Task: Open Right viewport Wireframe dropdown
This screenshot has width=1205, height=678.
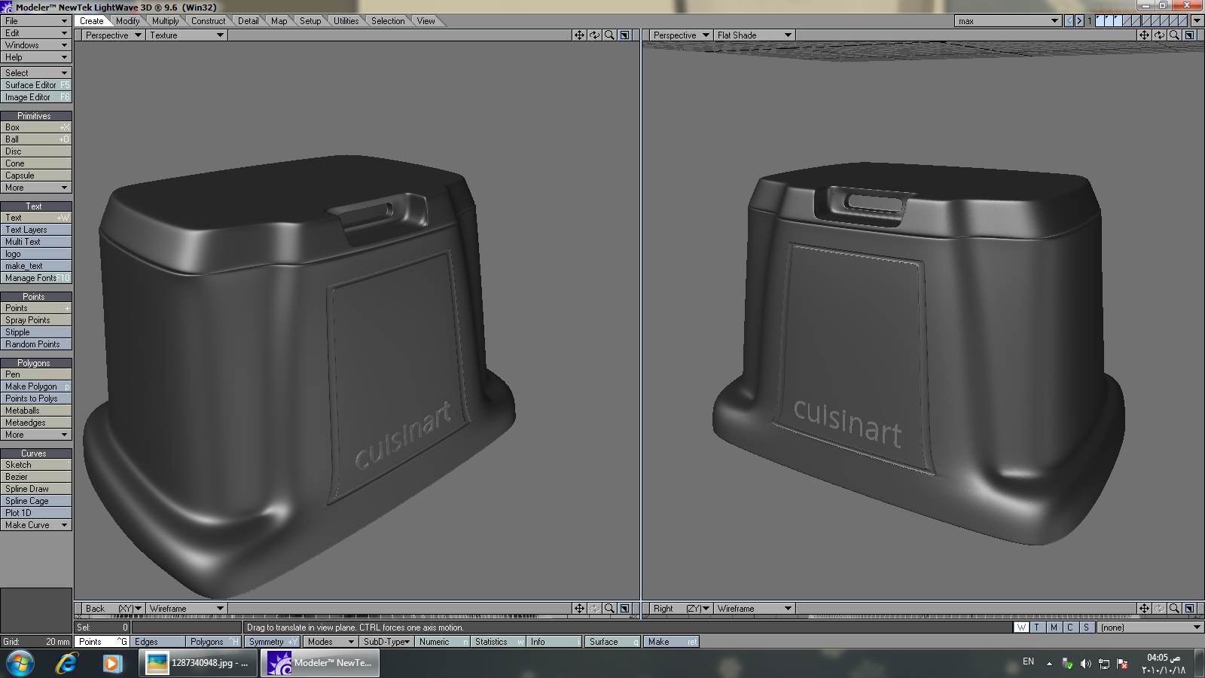Action: pyautogui.click(x=755, y=609)
